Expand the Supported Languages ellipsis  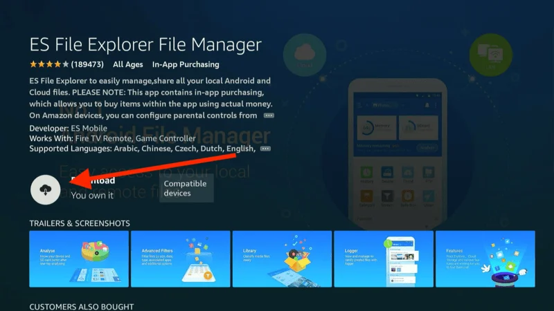pyautogui.click(x=265, y=149)
